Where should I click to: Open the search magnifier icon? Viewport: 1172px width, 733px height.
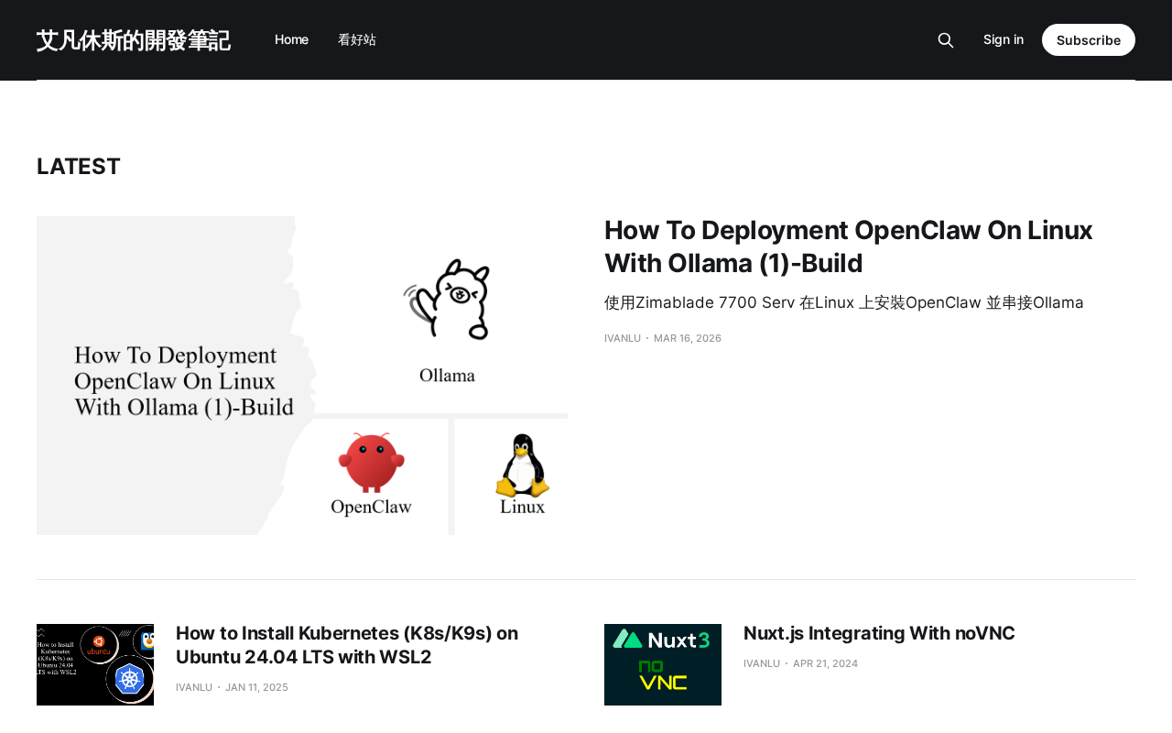pyautogui.click(x=946, y=40)
